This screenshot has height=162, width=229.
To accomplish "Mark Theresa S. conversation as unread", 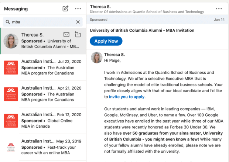I will click(66, 35).
